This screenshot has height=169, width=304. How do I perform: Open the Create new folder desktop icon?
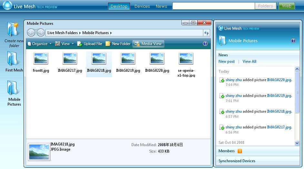point(13,29)
